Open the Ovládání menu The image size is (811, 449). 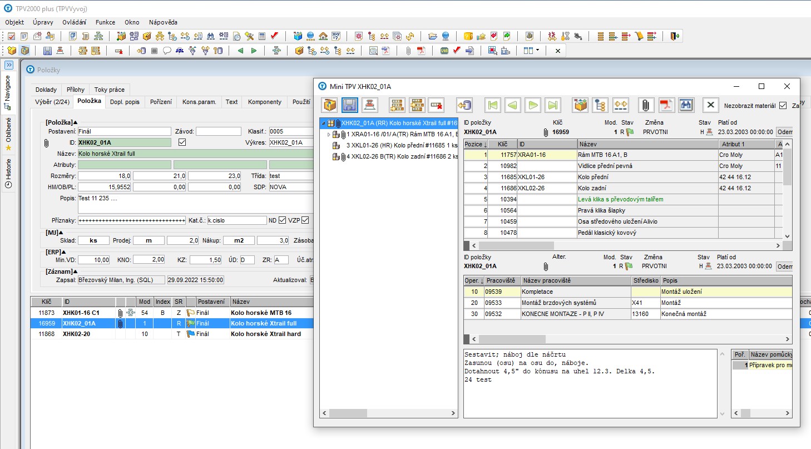74,22
